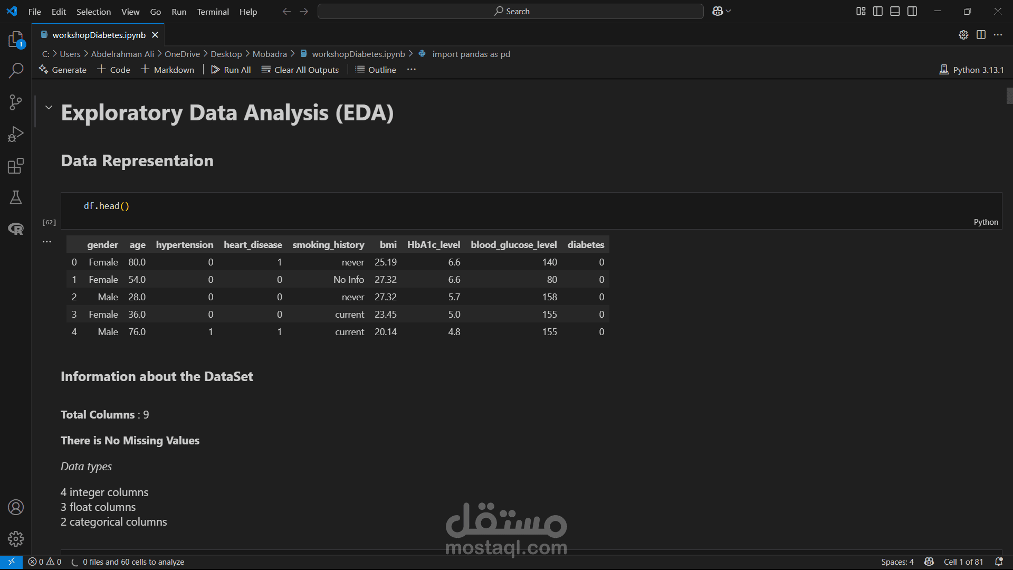The height and width of the screenshot is (570, 1013).
Task: Toggle the Secondary Side Bar
Action: pos(912,11)
